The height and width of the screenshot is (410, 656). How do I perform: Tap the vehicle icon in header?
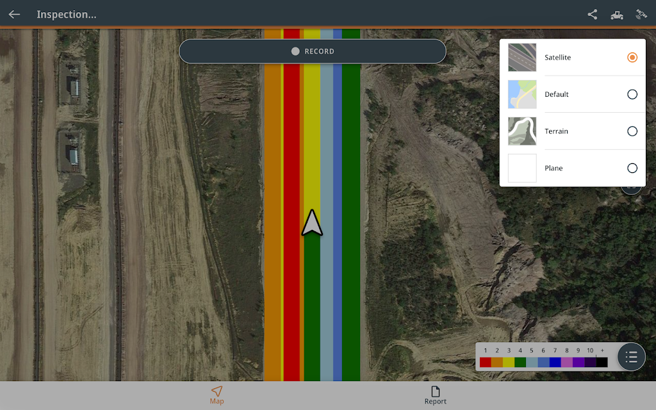pyautogui.click(x=617, y=15)
